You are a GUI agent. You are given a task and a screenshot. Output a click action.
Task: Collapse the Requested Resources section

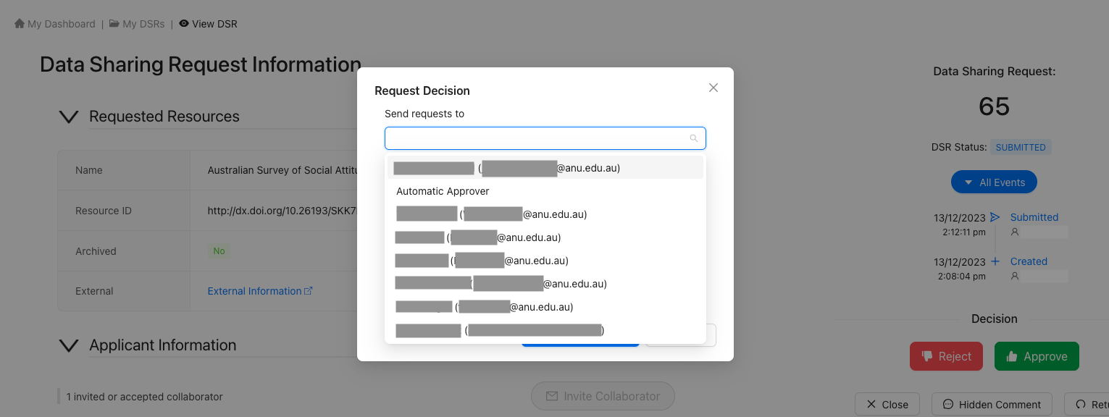pos(68,117)
